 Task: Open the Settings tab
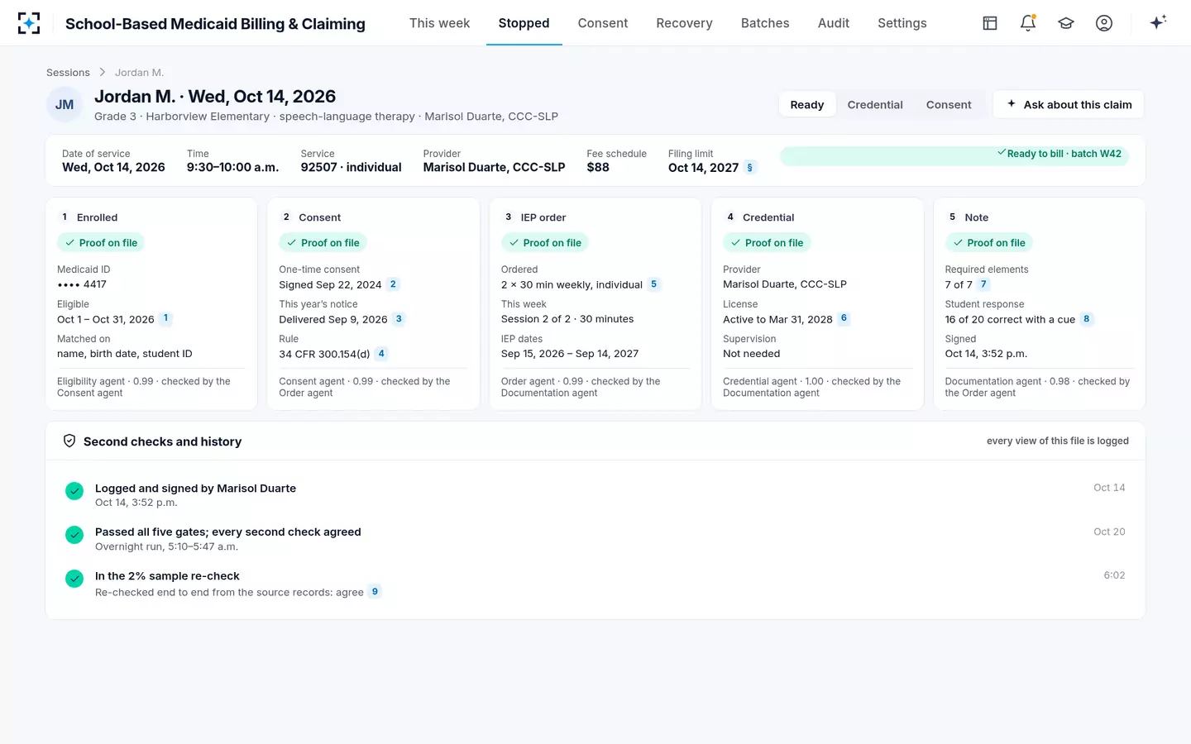pyautogui.click(x=902, y=23)
